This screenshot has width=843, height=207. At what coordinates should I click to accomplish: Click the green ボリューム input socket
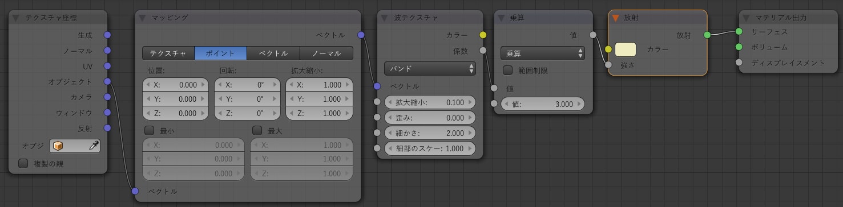tap(739, 47)
